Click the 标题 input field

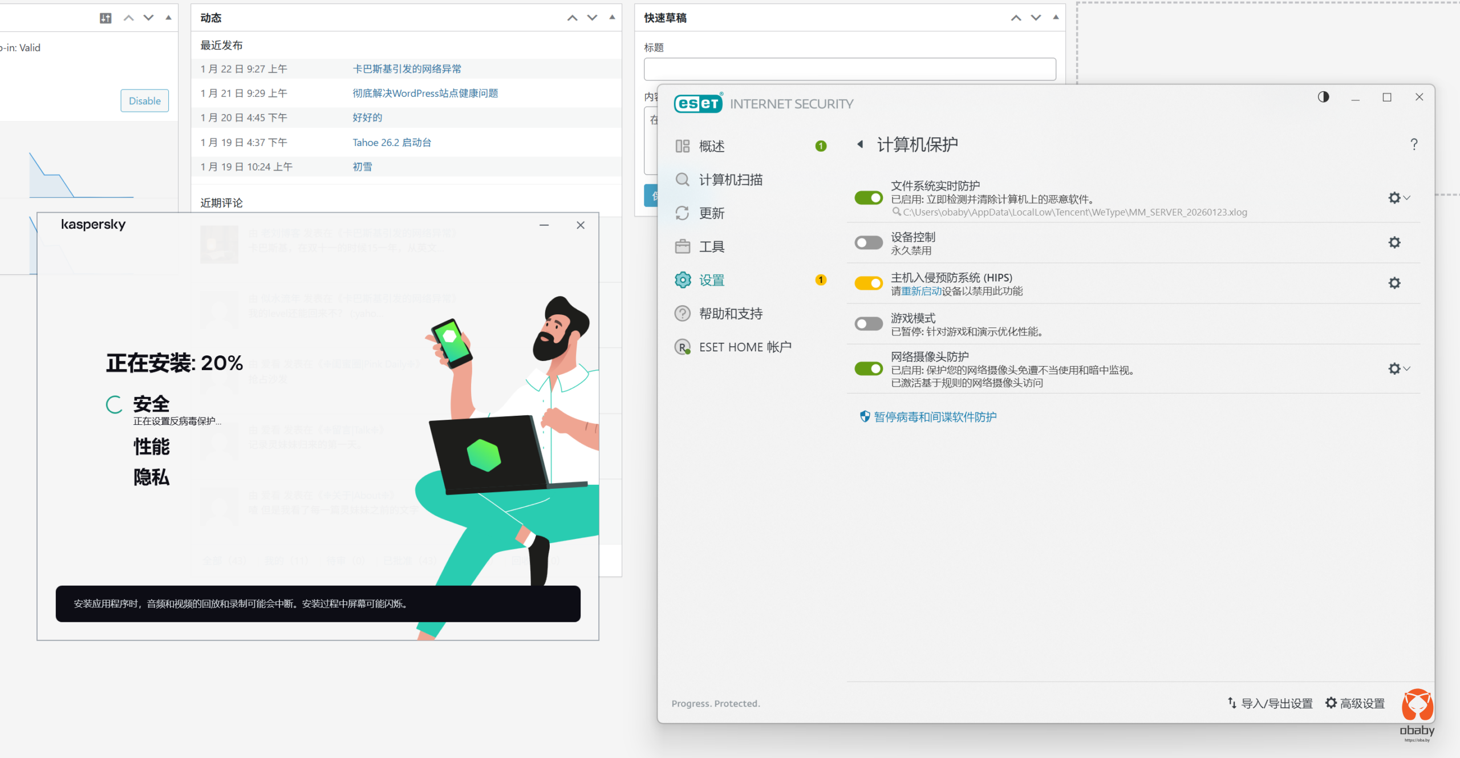849,69
